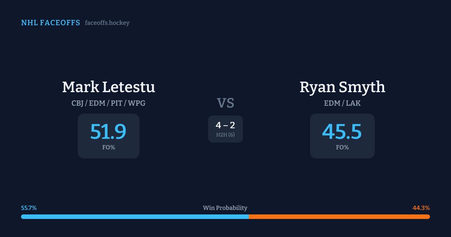Click the NHL FACEOFFS site title

tap(50, 23)
